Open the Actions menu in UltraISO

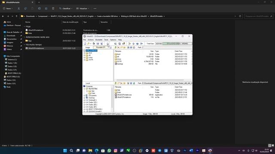tap(91, 40)
